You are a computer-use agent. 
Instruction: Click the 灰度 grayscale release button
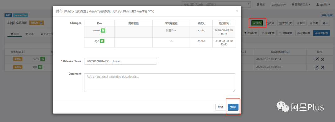click(314, 23)
